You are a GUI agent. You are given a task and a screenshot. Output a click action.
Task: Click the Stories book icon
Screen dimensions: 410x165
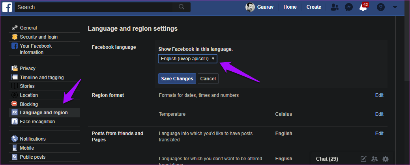[x=15, y=86]
